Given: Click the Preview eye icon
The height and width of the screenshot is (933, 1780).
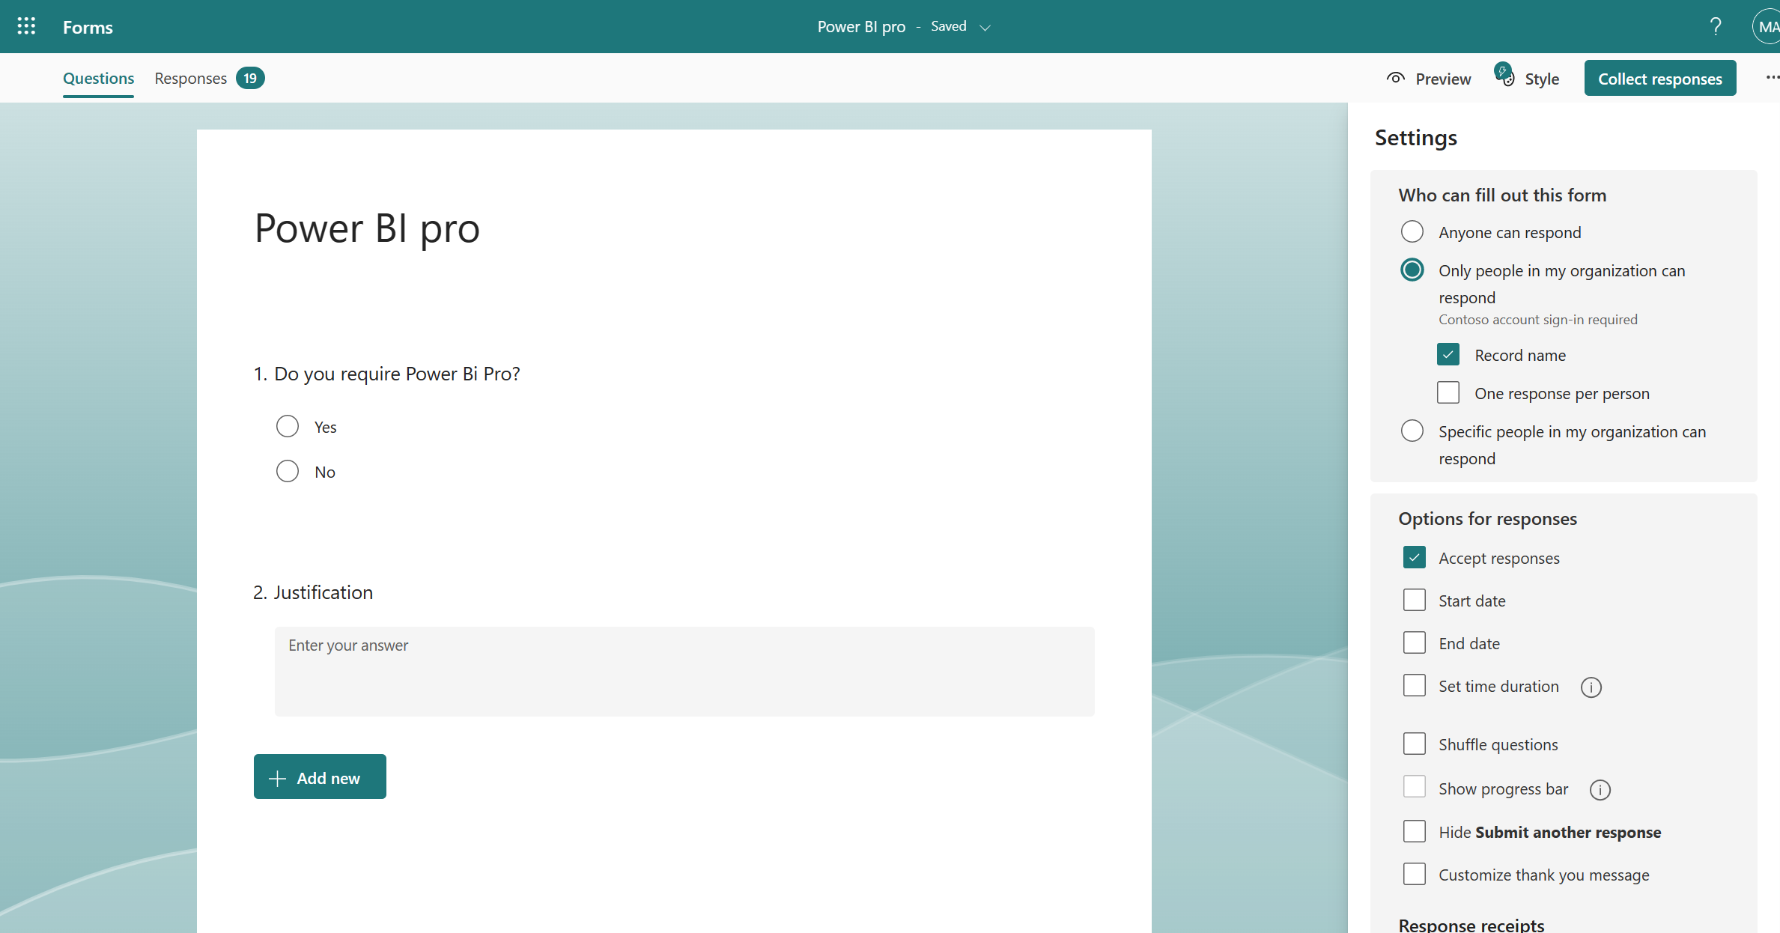Looking at the screenshot, I should tap(1396, 79).
